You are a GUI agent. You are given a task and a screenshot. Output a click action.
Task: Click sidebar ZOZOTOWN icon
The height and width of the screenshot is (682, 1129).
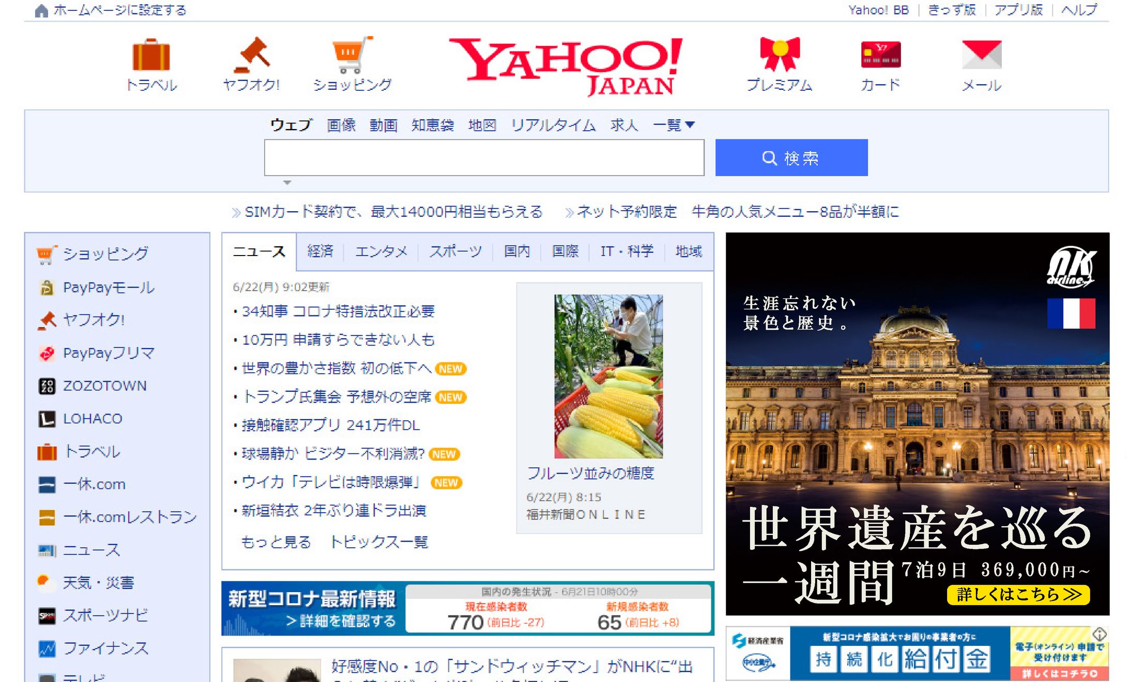coord(47,386)
